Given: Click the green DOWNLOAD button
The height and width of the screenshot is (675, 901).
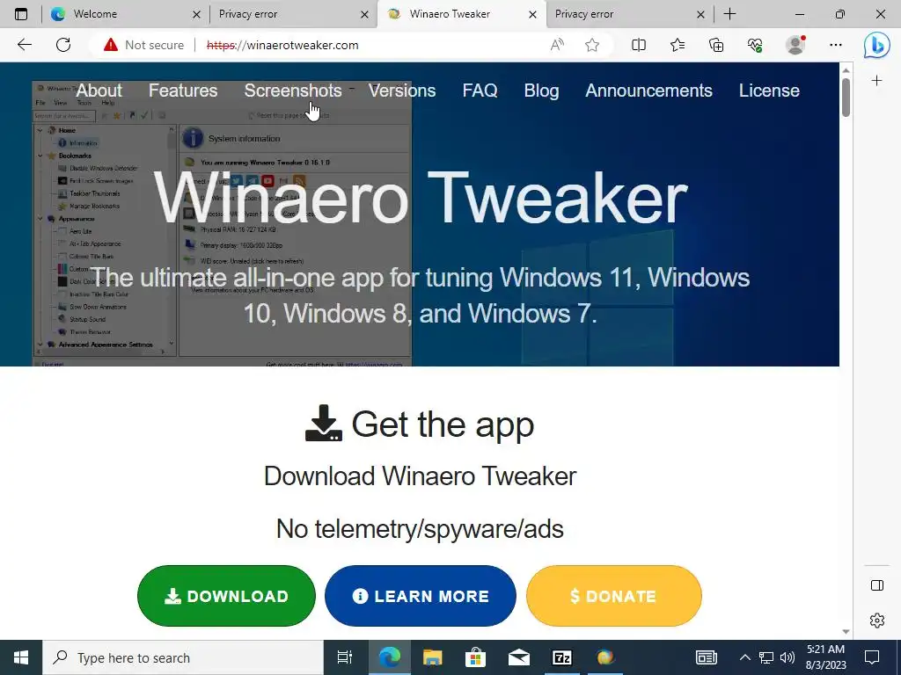Looking at the screenshot, I should click(x=226, y=596).
